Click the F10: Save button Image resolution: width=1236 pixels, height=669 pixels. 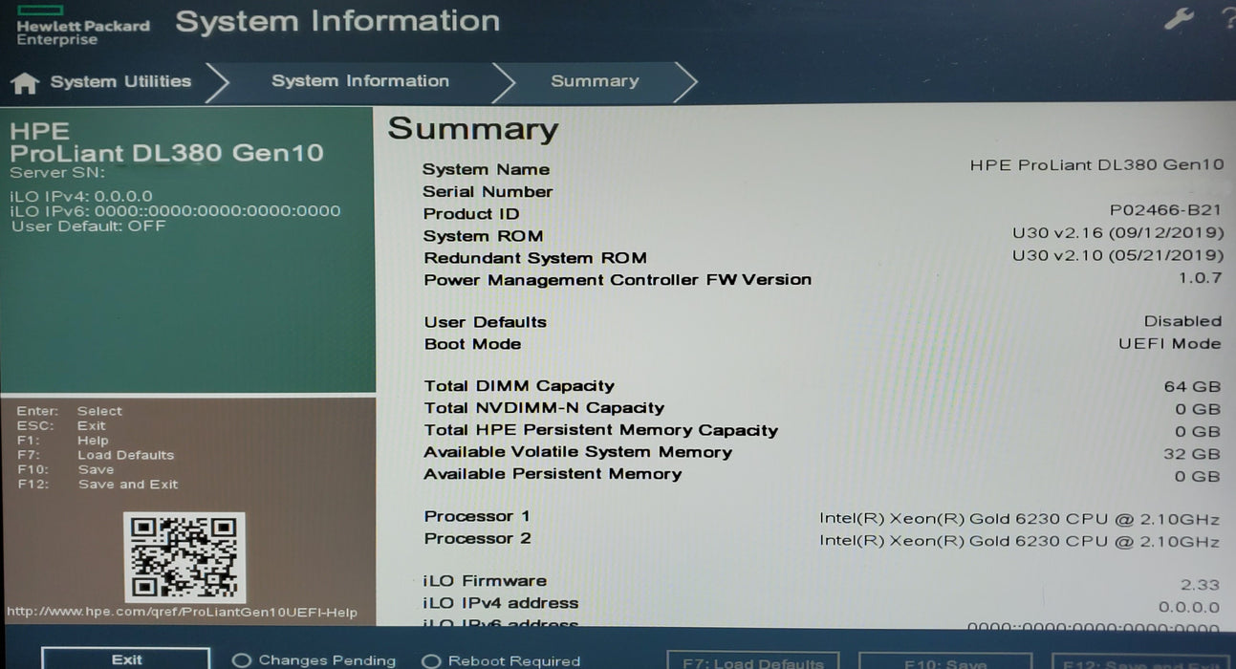click(946, 663)
